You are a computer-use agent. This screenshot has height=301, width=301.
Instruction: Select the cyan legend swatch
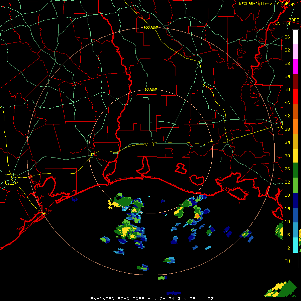click(x=295, y=245)
